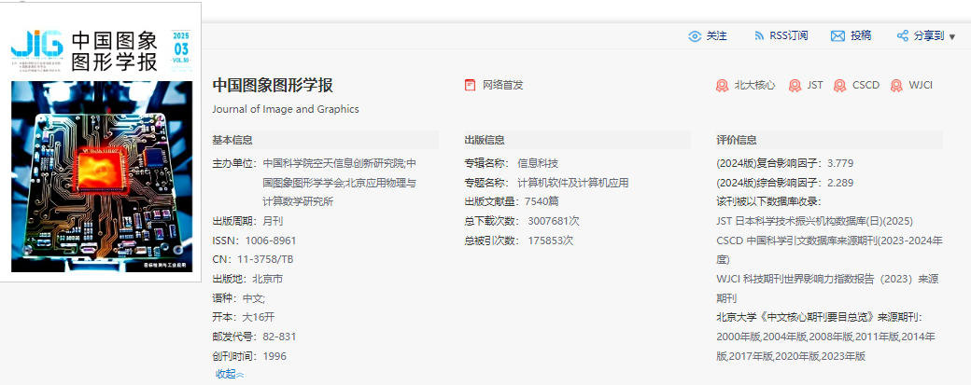The image size is (971, 385).
Task: Click the 北大核心 badge text
Action: (754, 85)
